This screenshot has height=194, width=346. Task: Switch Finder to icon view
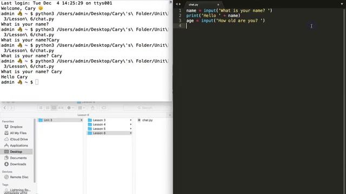41,108
